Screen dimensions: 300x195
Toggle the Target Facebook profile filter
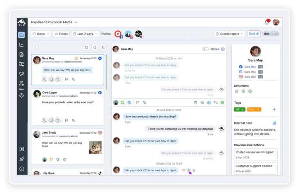pos(118,34)
